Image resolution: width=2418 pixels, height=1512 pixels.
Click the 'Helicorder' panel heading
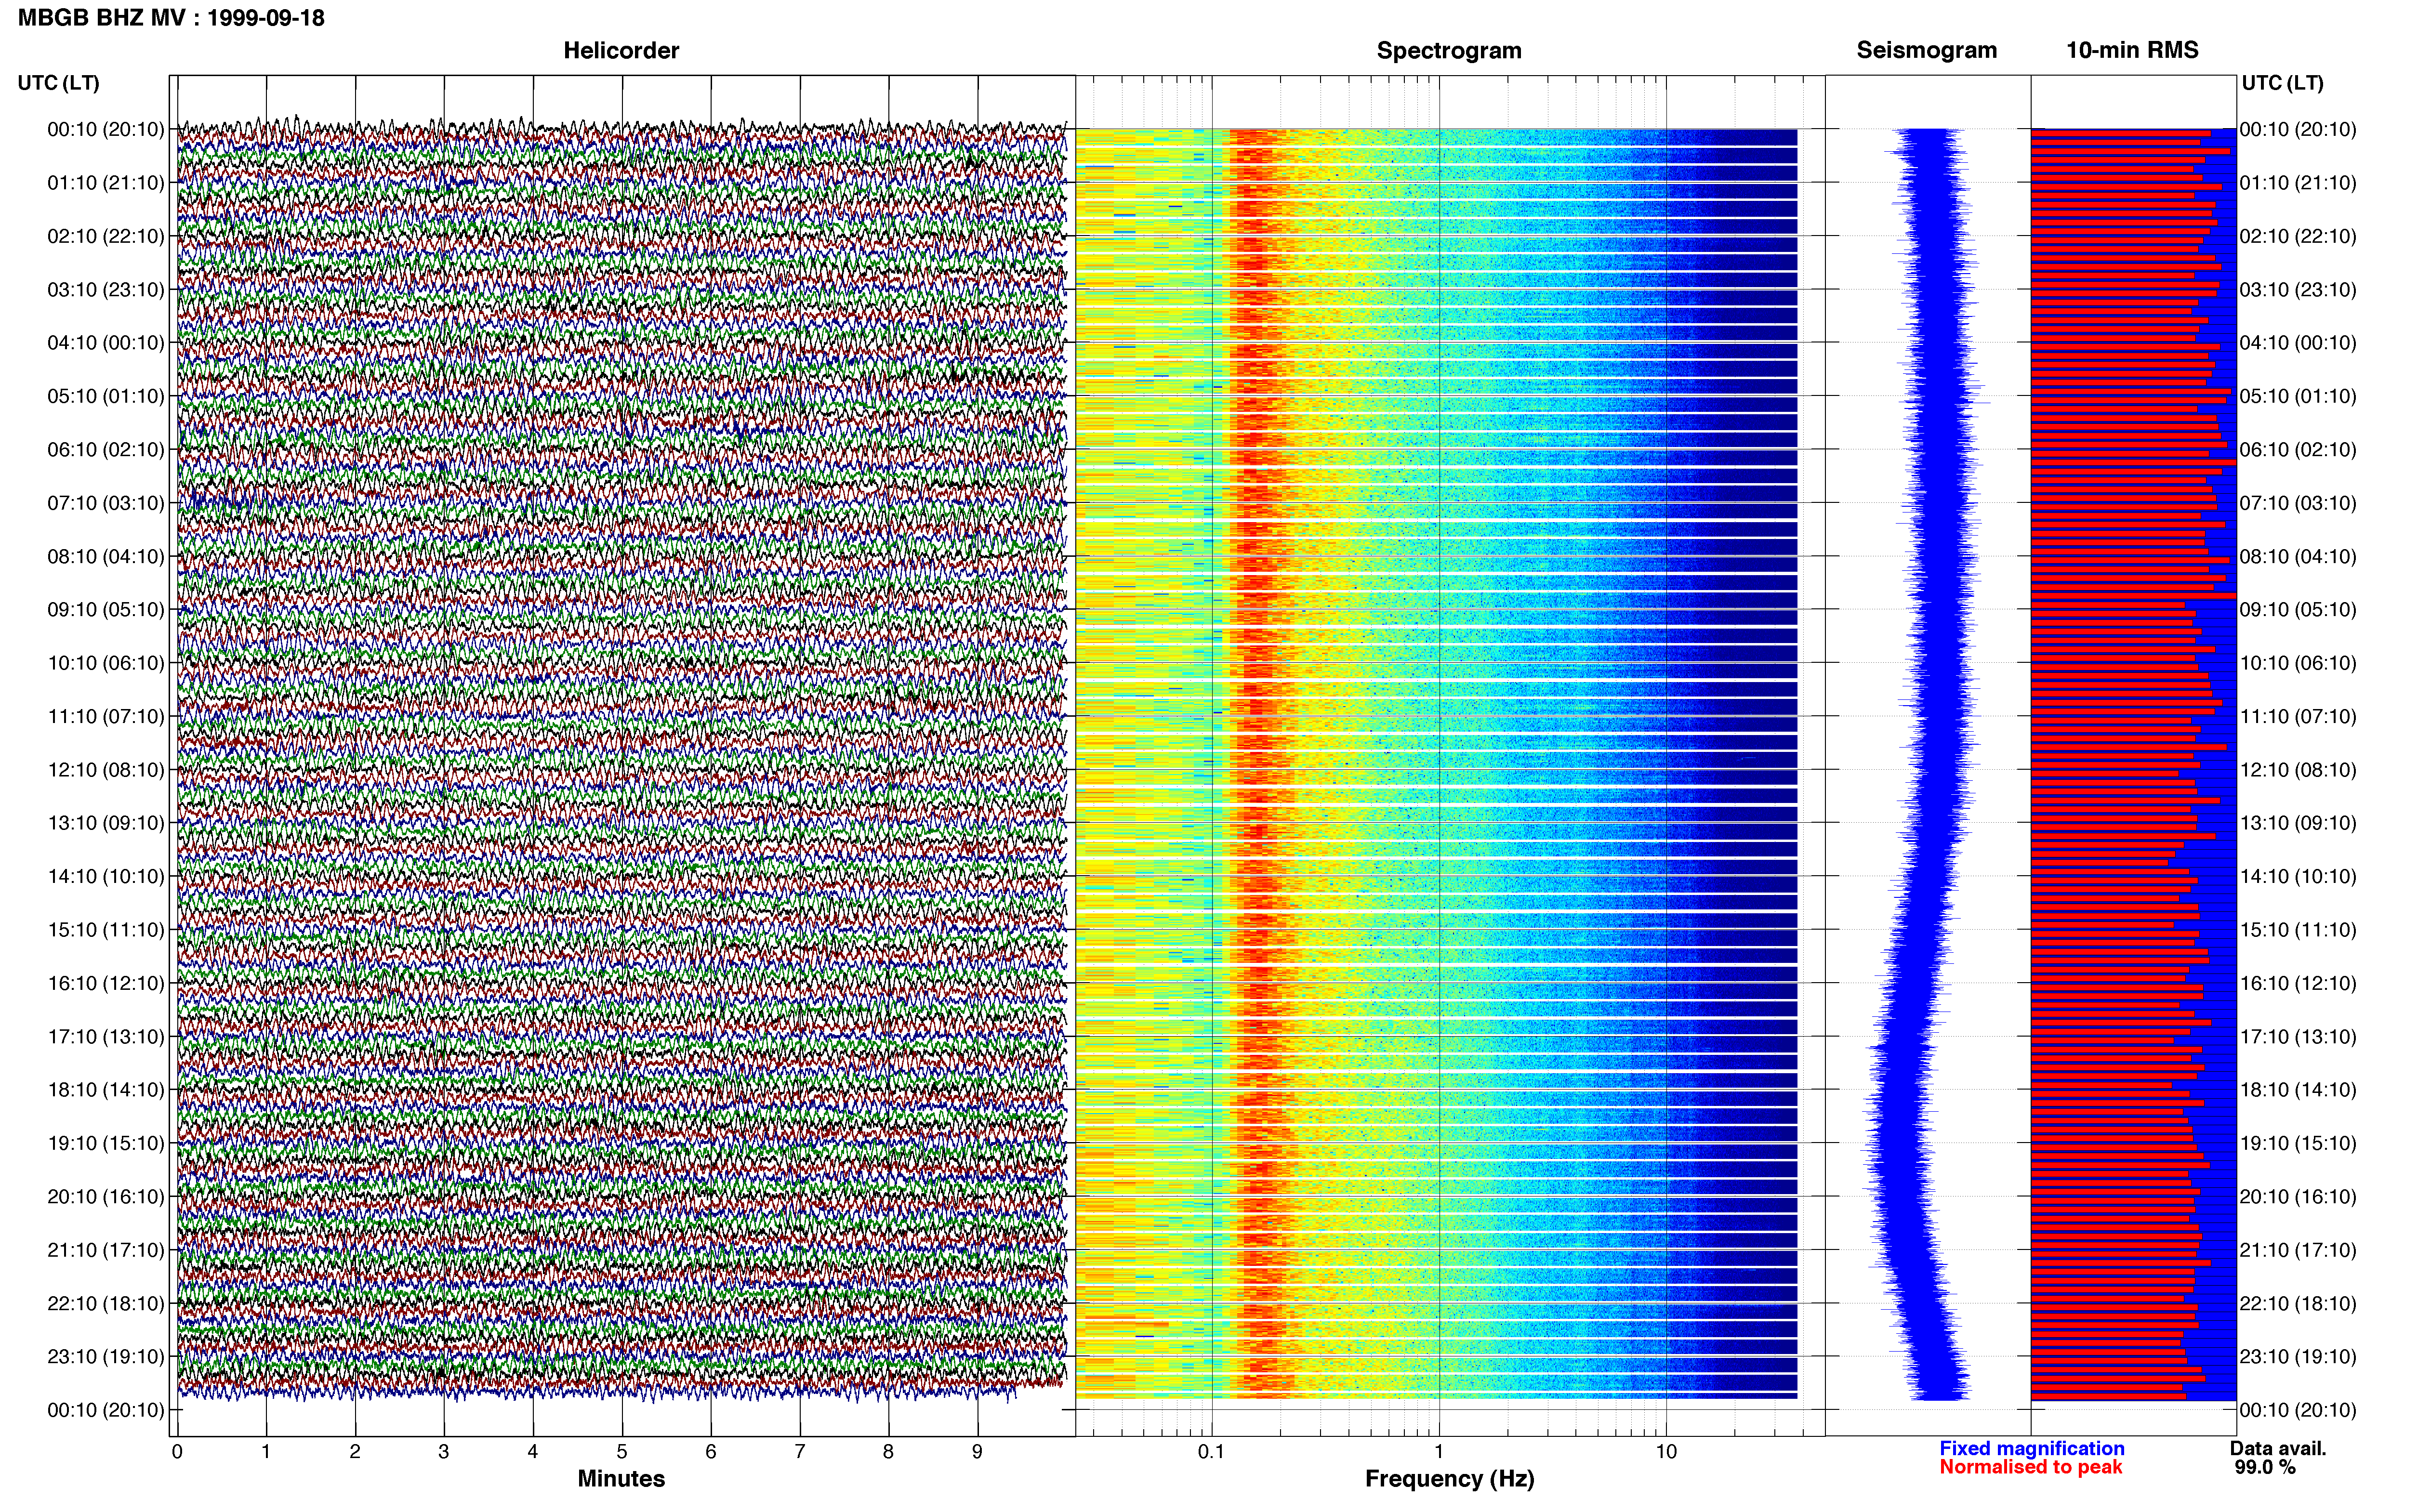[621, 50]
